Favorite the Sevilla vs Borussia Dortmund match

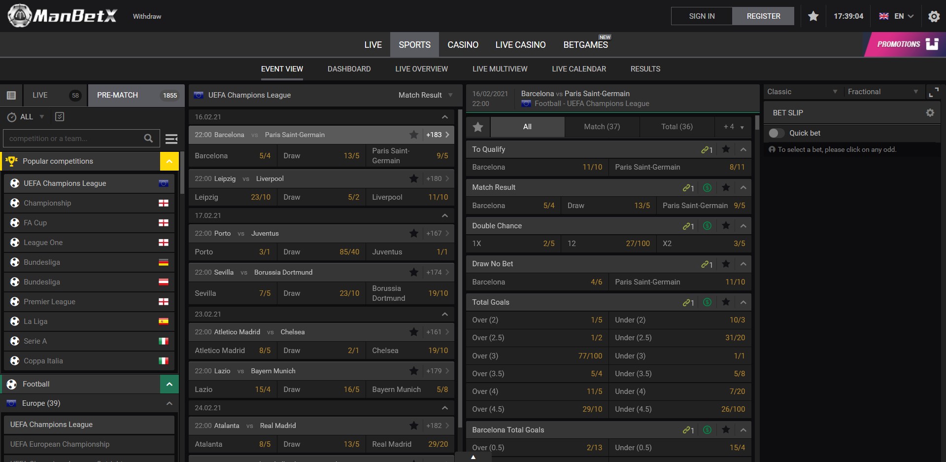414,272
